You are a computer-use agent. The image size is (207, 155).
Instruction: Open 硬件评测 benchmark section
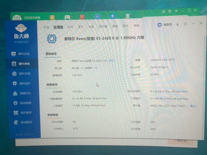click(21, 74)
